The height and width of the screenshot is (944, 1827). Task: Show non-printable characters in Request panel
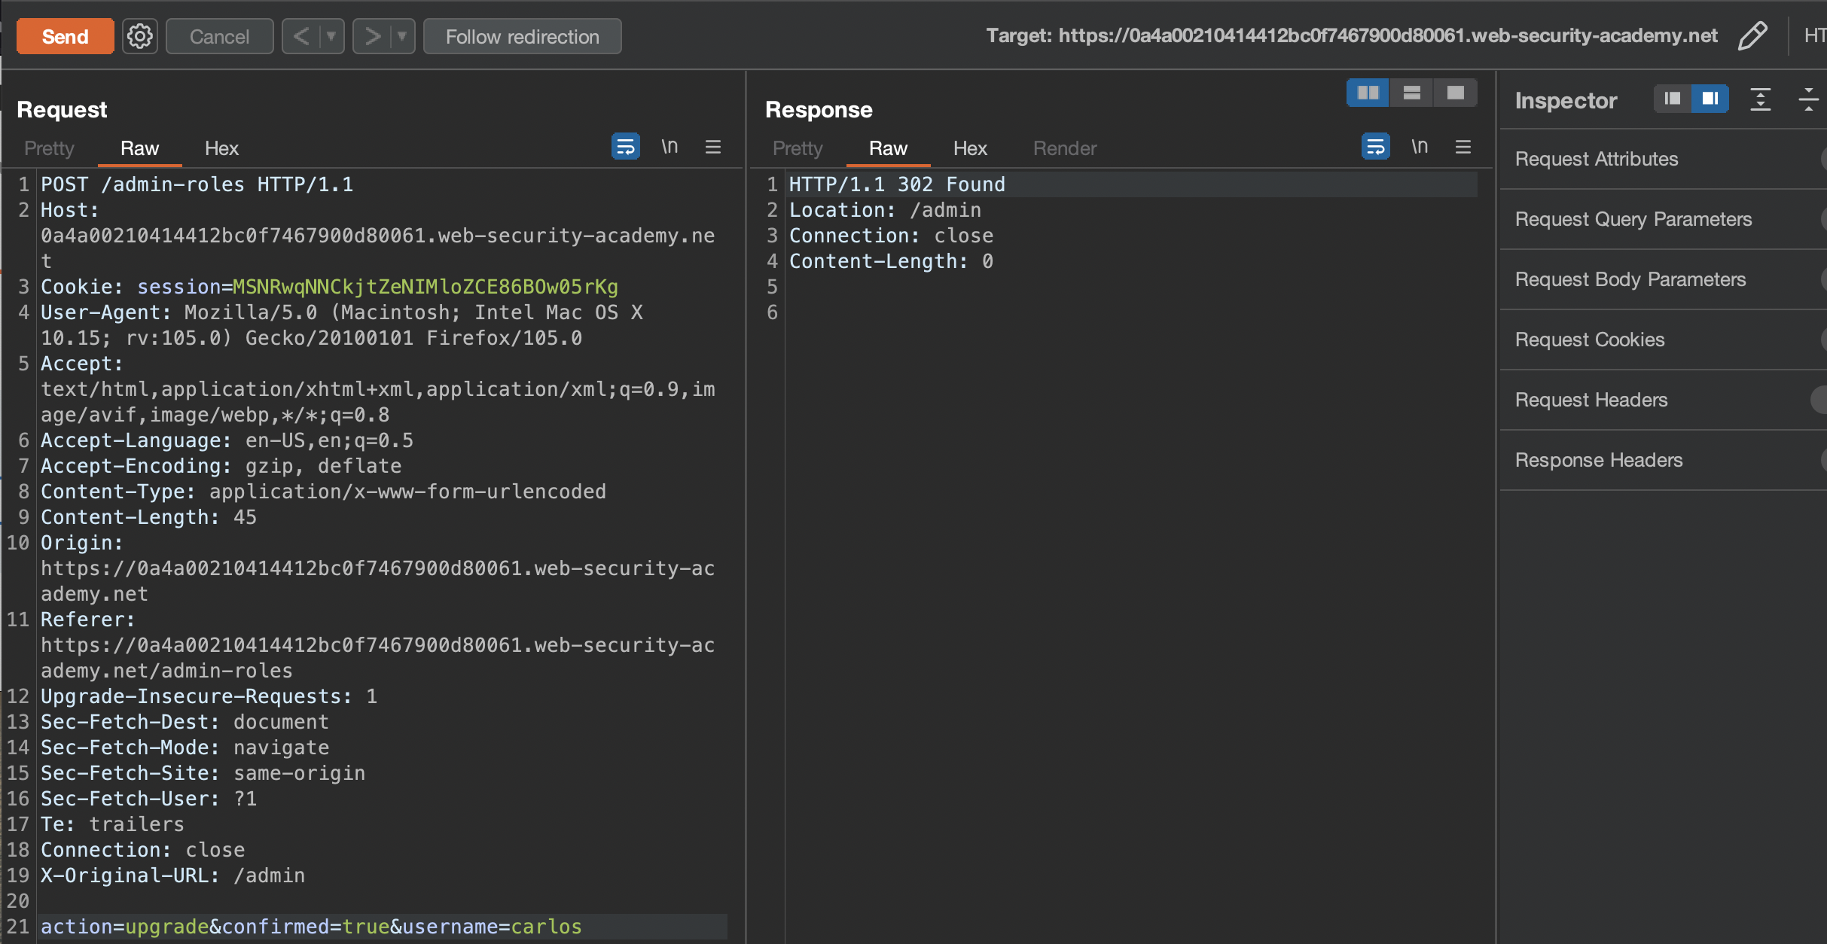tap(669, 147)
